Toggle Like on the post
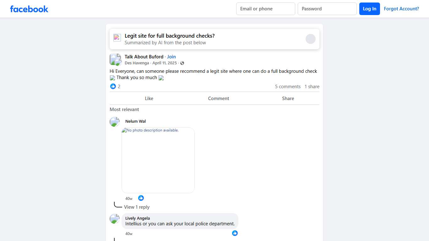Viewport: 429px width, 241px height. [149, 98]
